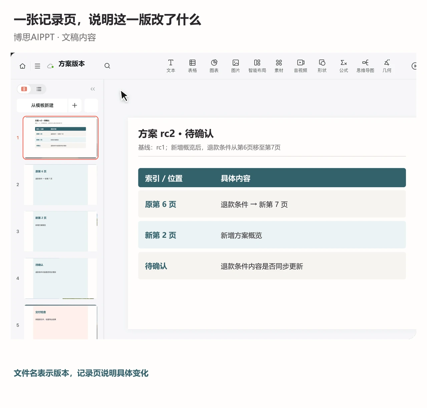Collapse the slide panel sidebar
Screen dimensions: 427x408
coord(93,89)
